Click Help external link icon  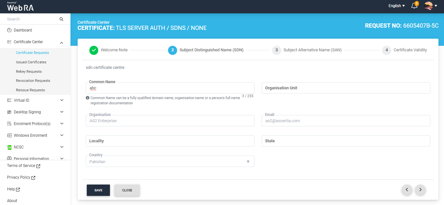18,189
